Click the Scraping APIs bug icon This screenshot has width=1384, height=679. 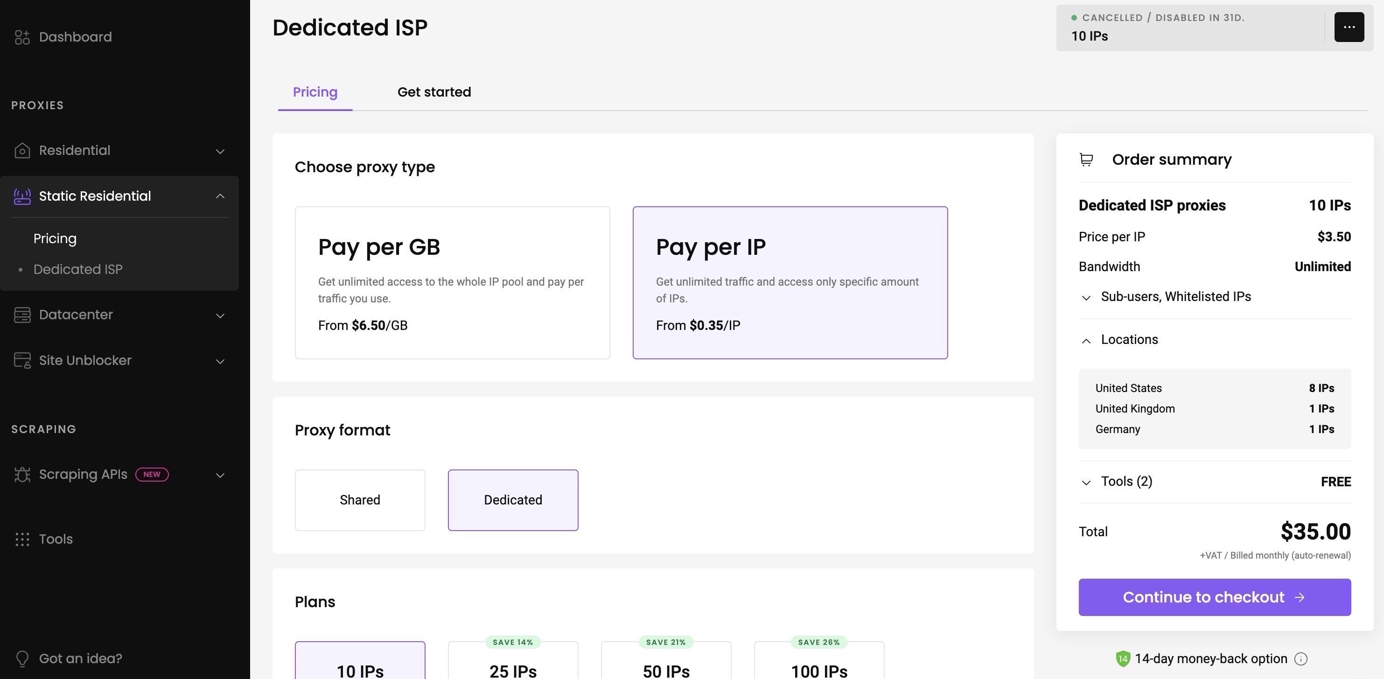click(x=22, y=475)
